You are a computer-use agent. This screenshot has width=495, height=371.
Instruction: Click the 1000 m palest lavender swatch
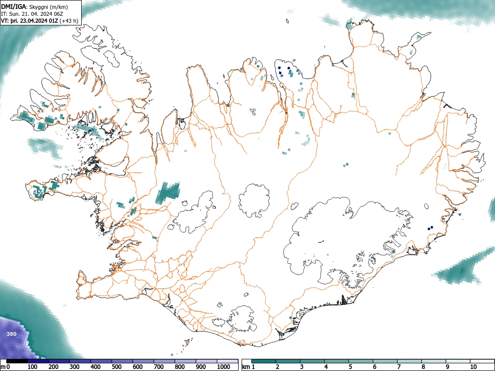point(227,361)
